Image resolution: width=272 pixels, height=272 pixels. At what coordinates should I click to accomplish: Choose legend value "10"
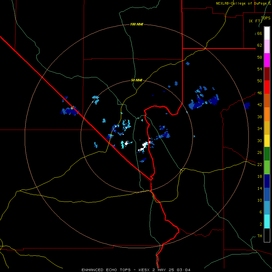tap(260, 200)
